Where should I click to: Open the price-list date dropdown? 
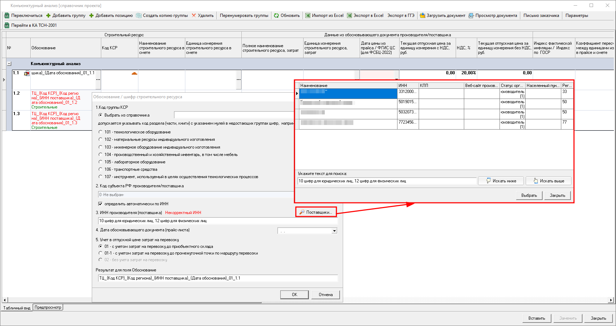[x=334, y=231]
